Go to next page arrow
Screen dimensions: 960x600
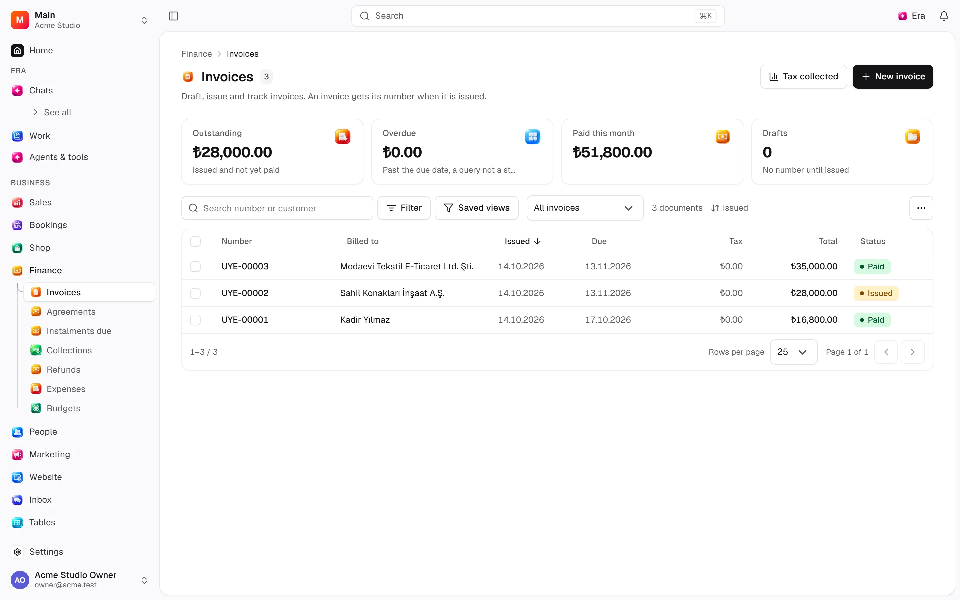912,352
